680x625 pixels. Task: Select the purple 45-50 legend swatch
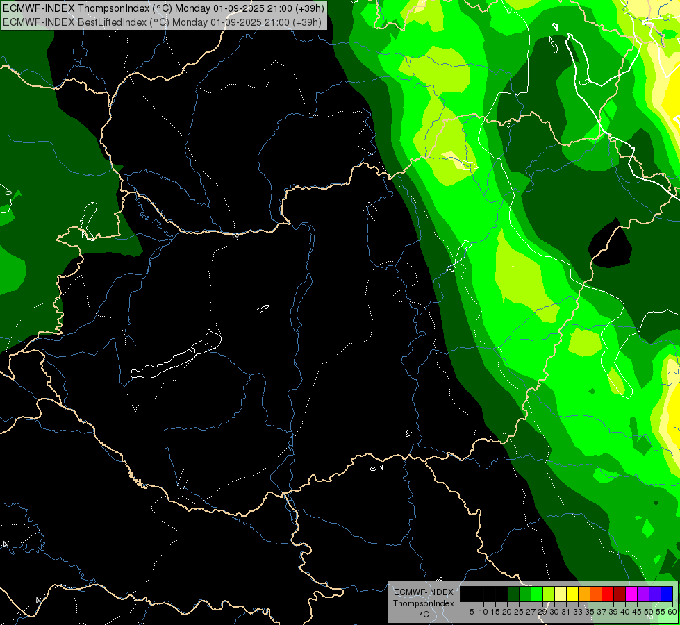[x=643, y=594]
